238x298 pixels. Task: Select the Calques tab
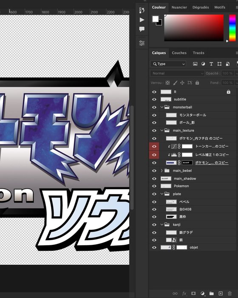click(x=159, y=53)
